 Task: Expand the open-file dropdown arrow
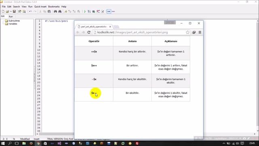click(11, 11)
